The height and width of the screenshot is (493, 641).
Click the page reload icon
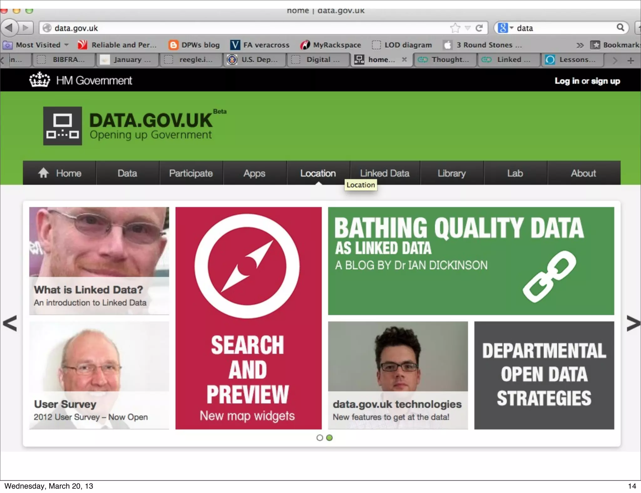pyautogui.click(x=479, y=28)
